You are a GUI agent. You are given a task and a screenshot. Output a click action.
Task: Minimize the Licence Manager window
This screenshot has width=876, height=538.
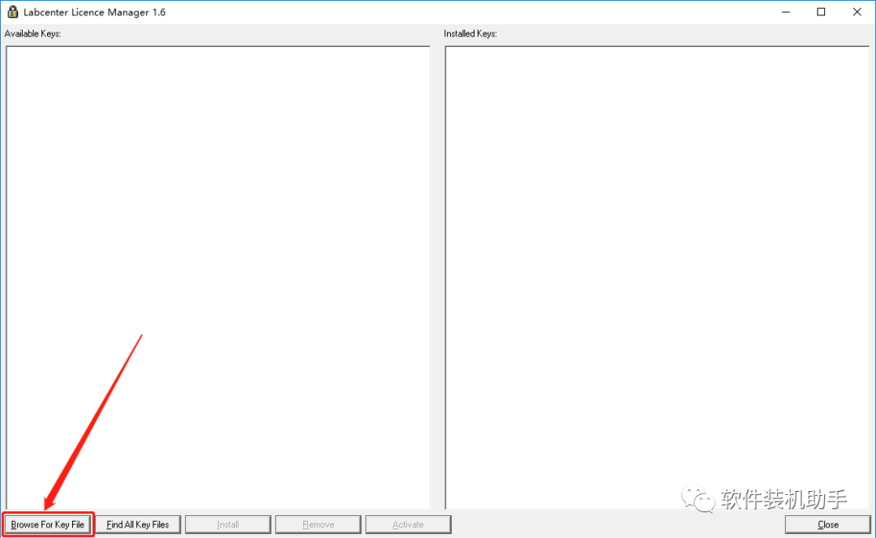pyautogui.click(x=785, y=11)
